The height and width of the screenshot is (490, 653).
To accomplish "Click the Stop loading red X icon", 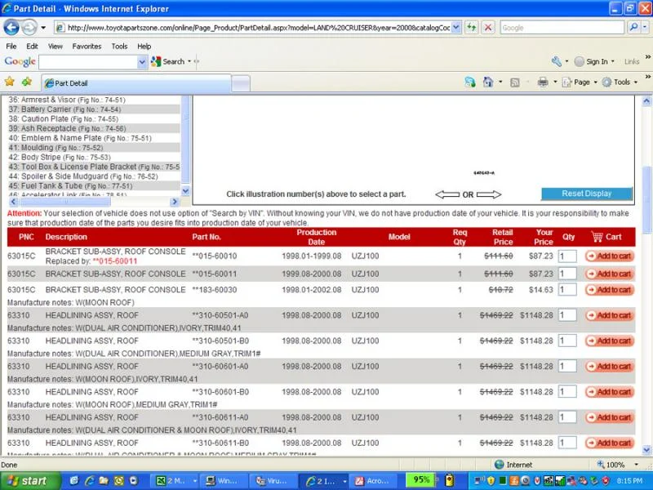I will tap(488, 28).
